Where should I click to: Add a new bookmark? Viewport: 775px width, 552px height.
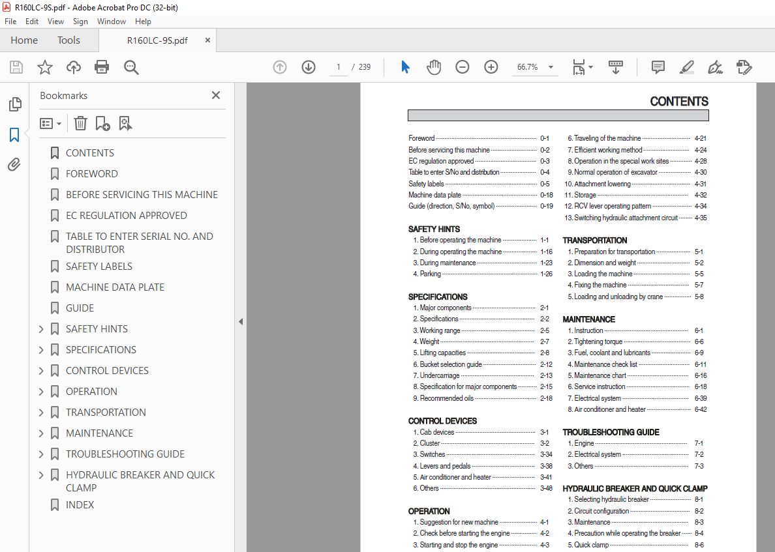(102, 123)
